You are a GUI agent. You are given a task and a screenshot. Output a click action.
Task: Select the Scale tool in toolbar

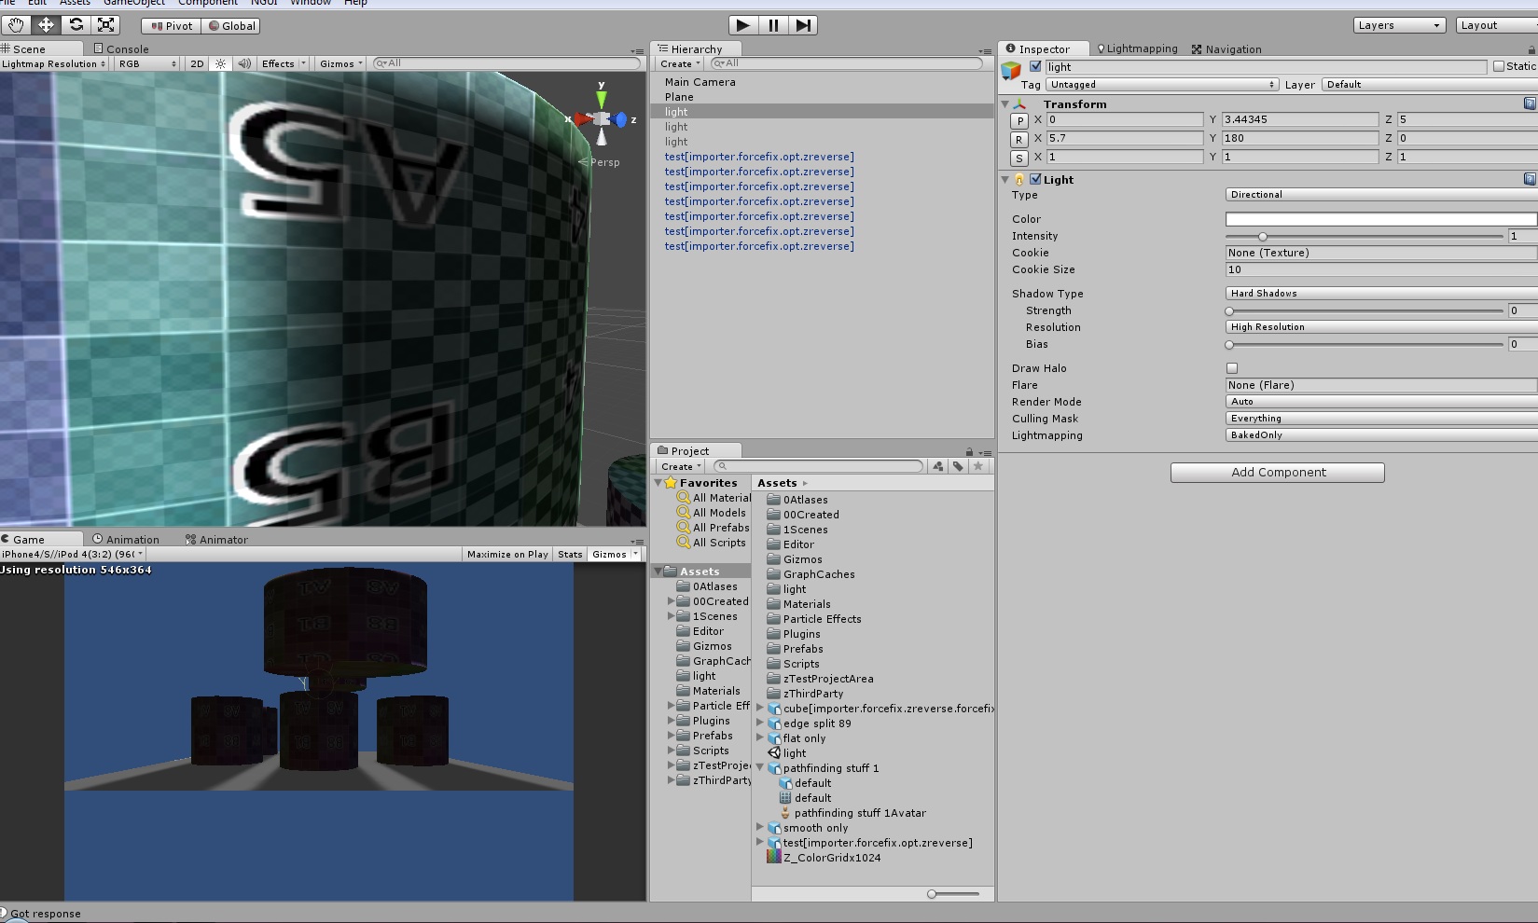pyautogui.click(x=106, y=25)
